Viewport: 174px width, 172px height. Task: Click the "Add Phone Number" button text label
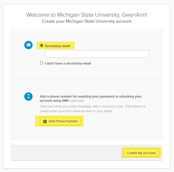click(63, 122)
